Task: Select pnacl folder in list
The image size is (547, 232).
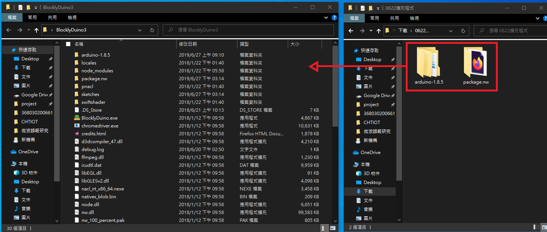Action: [87, 87]
